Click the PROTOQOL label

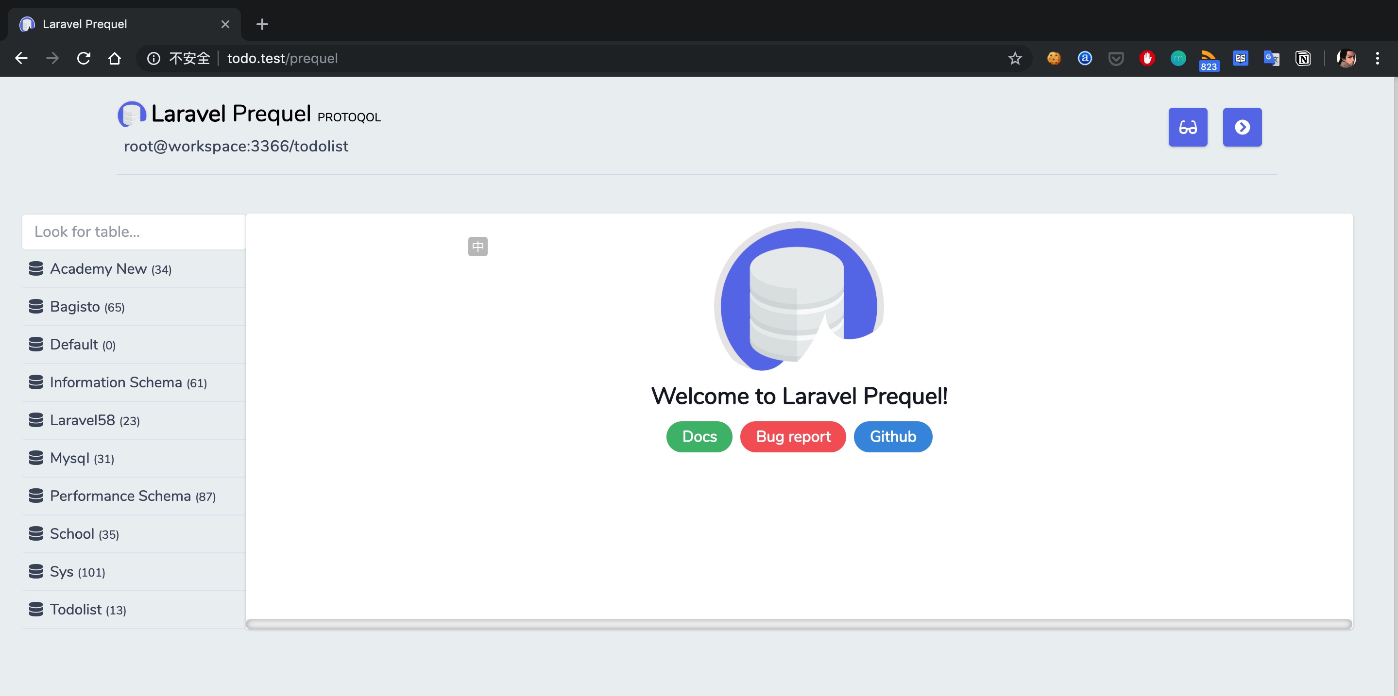pos(349,117)
